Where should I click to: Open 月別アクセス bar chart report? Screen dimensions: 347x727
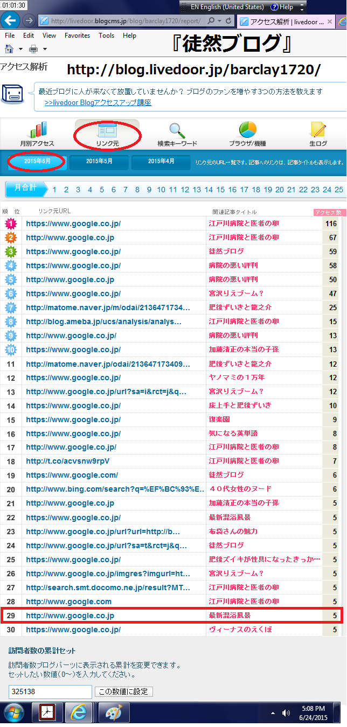point(37,134)
